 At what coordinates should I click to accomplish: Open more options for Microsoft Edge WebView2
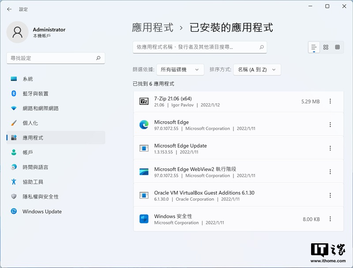click(x=330, y=172)
